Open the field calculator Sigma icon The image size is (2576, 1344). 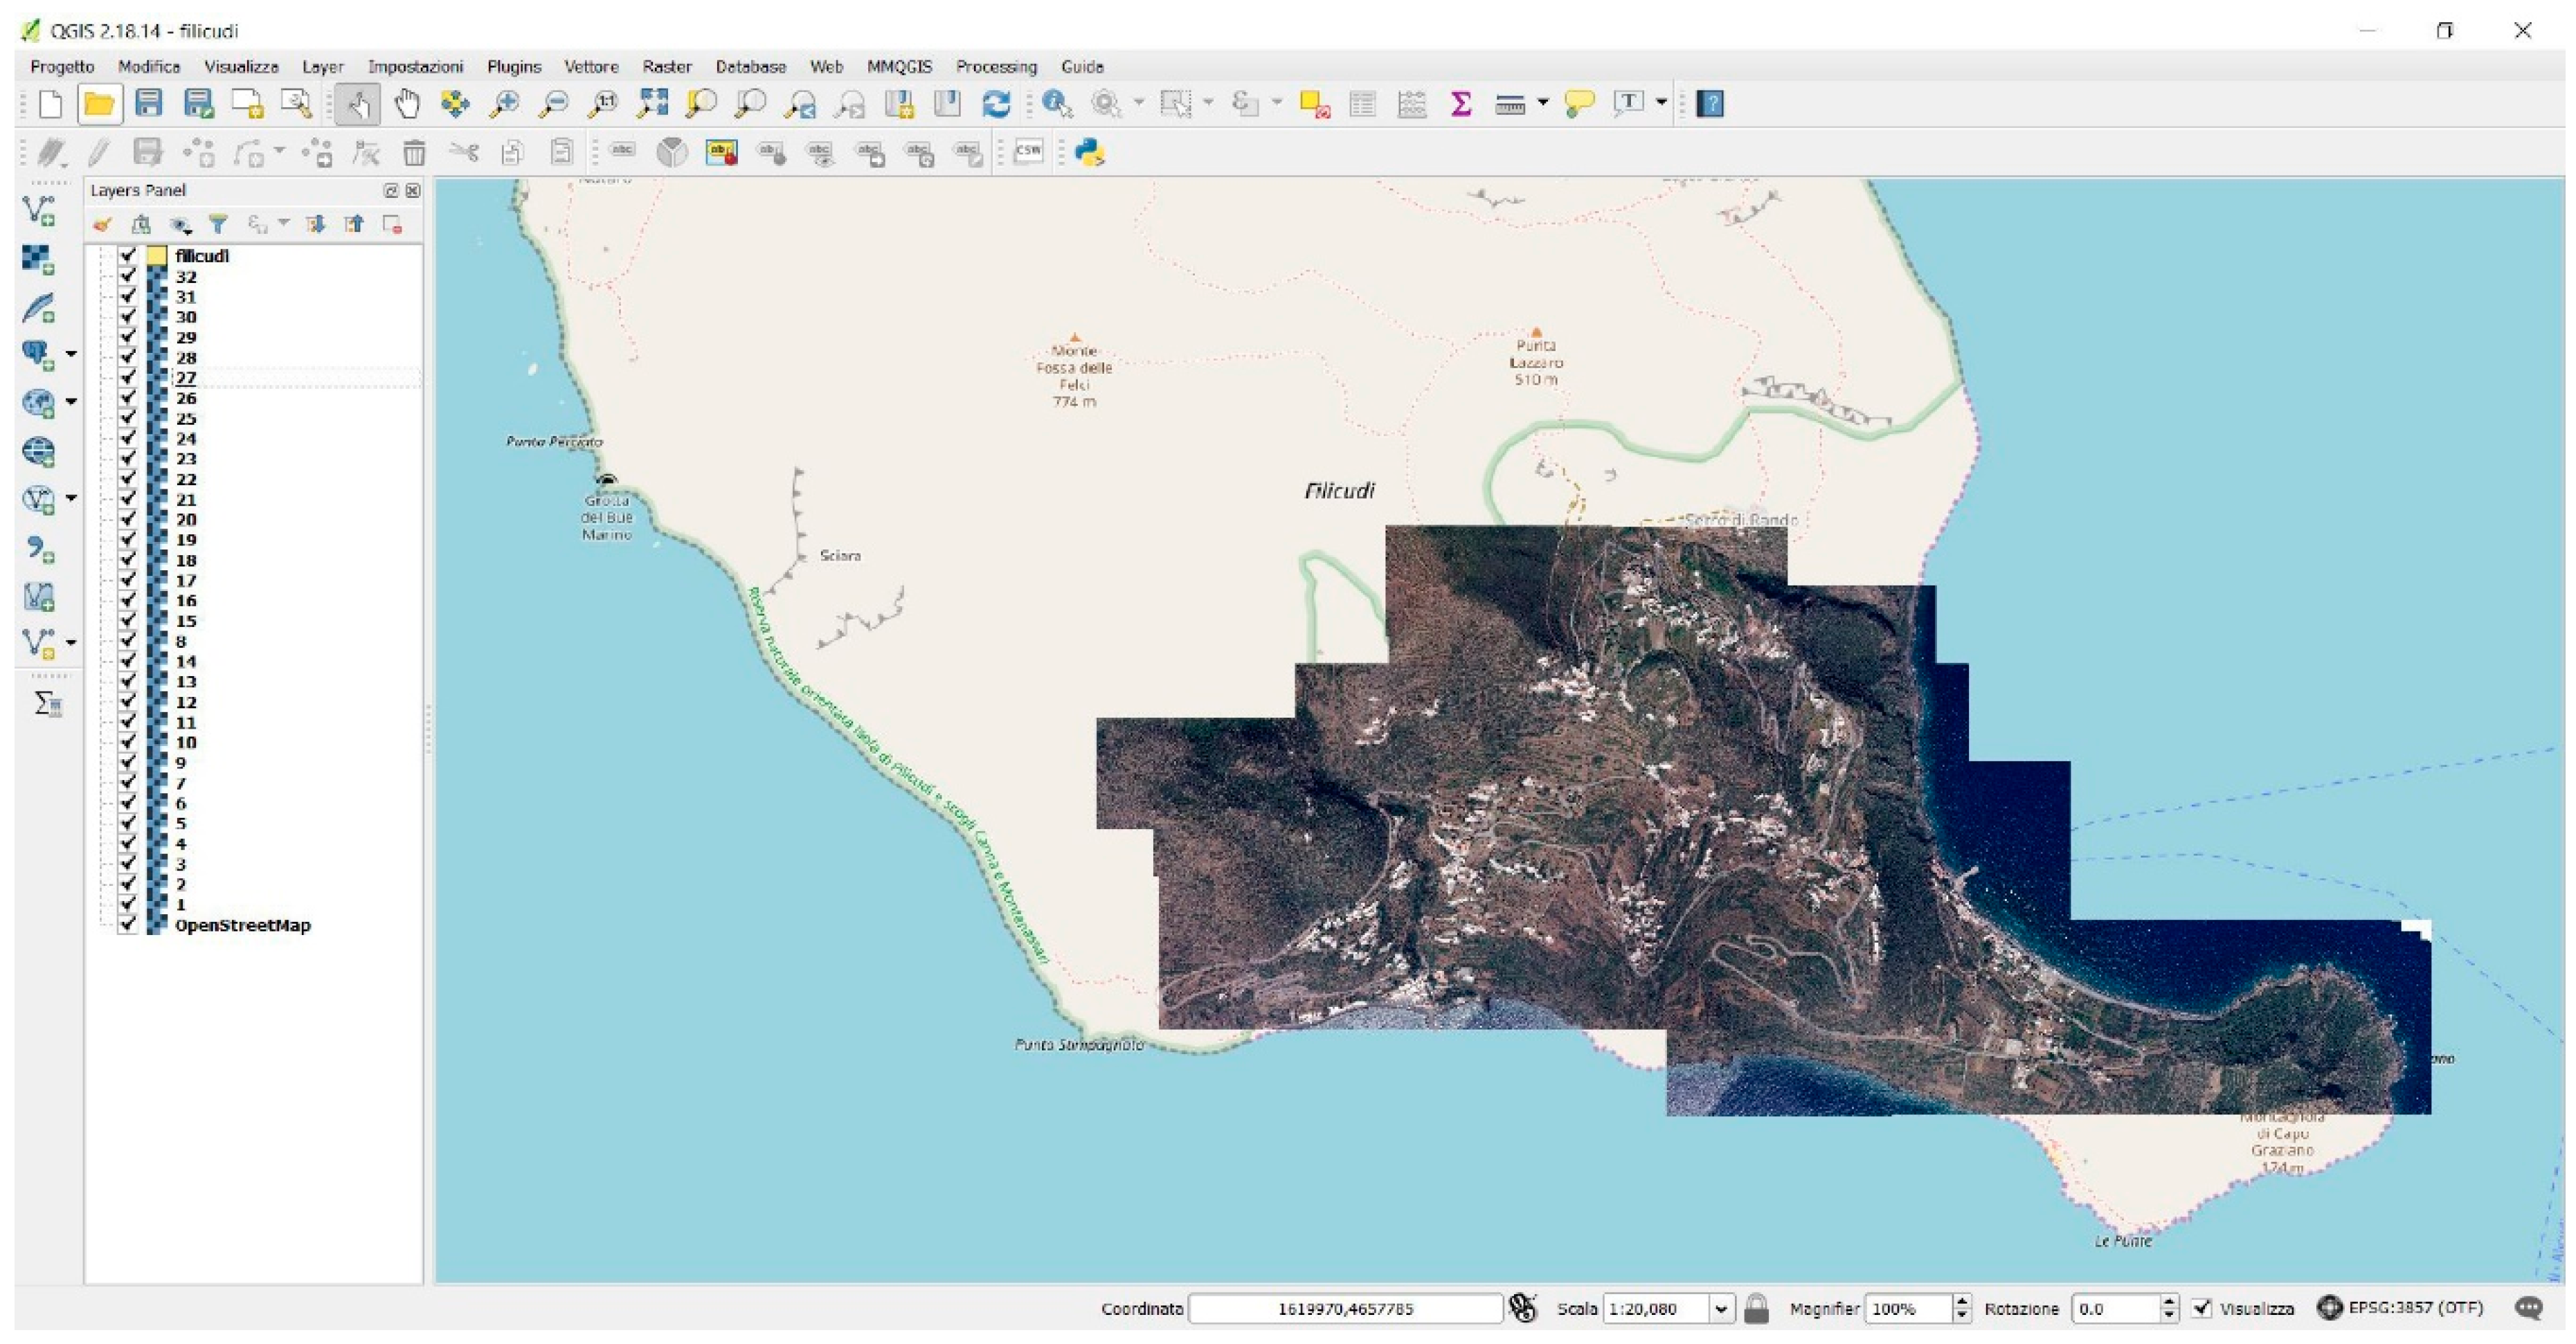tap(1461, 103)
